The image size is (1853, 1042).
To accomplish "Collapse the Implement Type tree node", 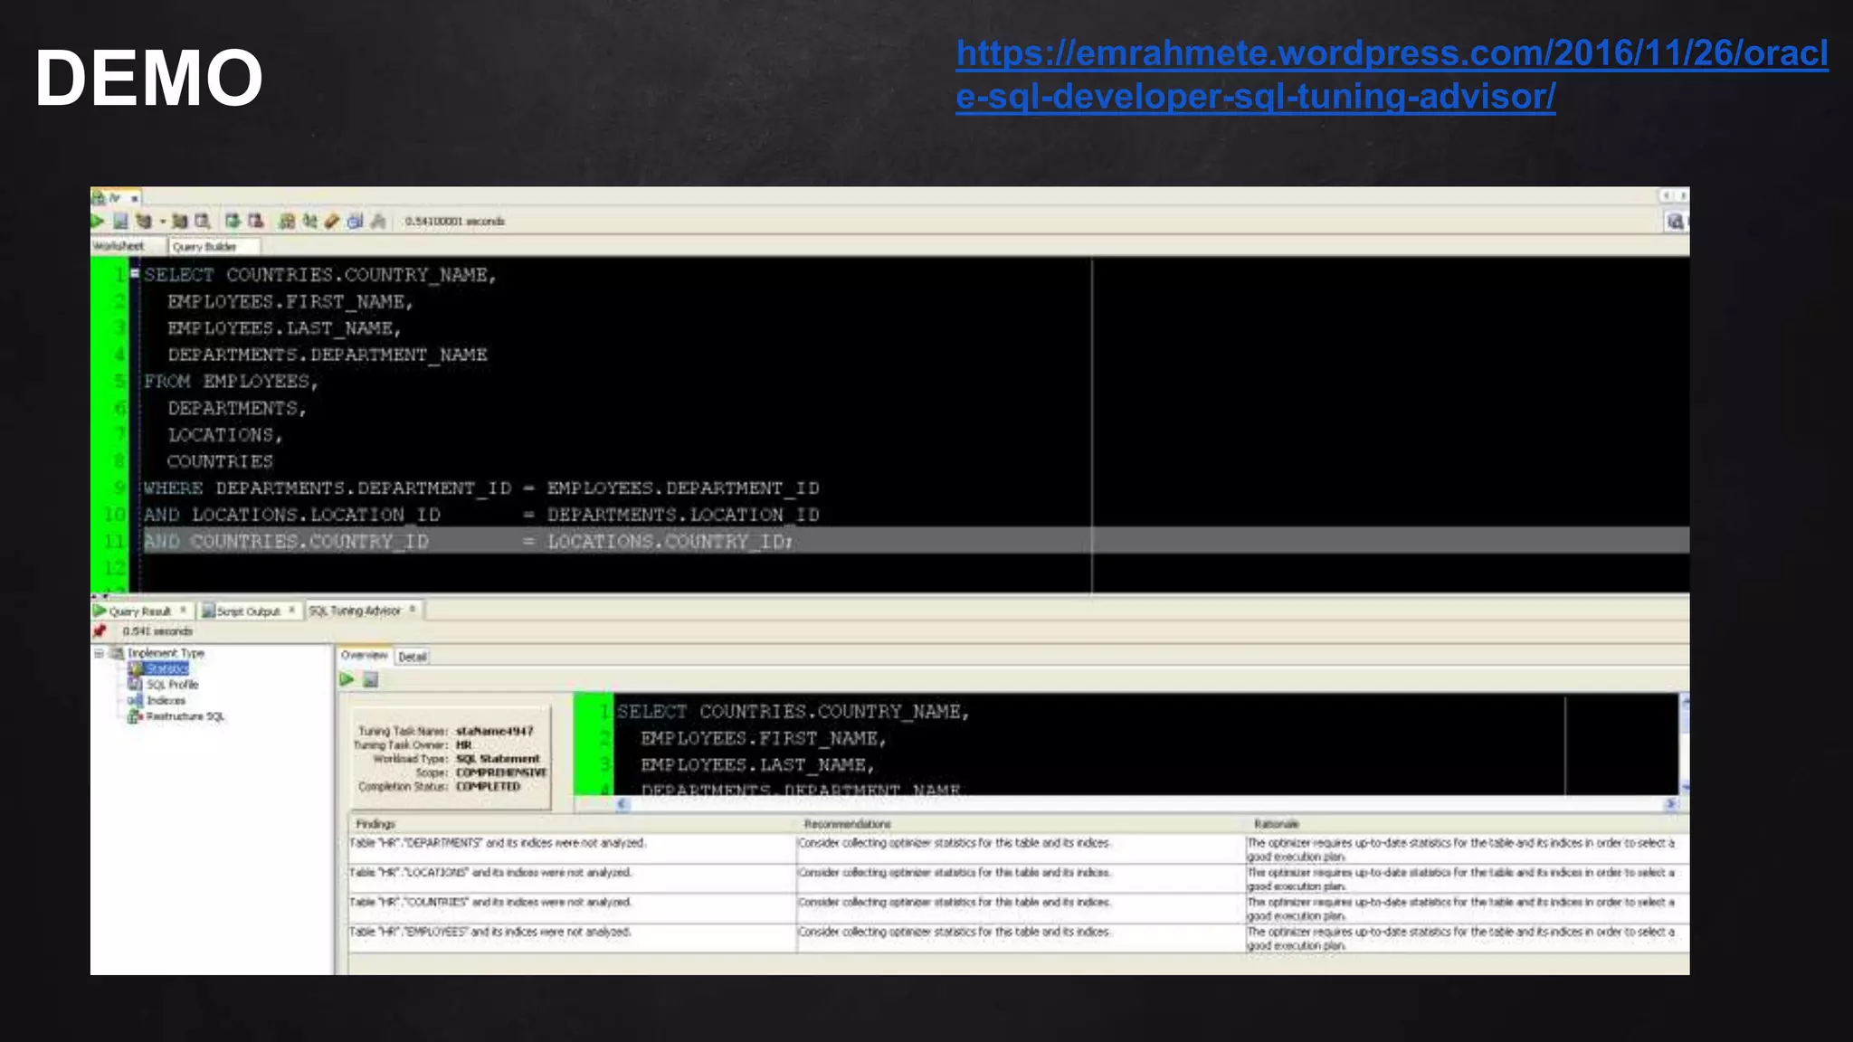I will [x=99, y=652].
